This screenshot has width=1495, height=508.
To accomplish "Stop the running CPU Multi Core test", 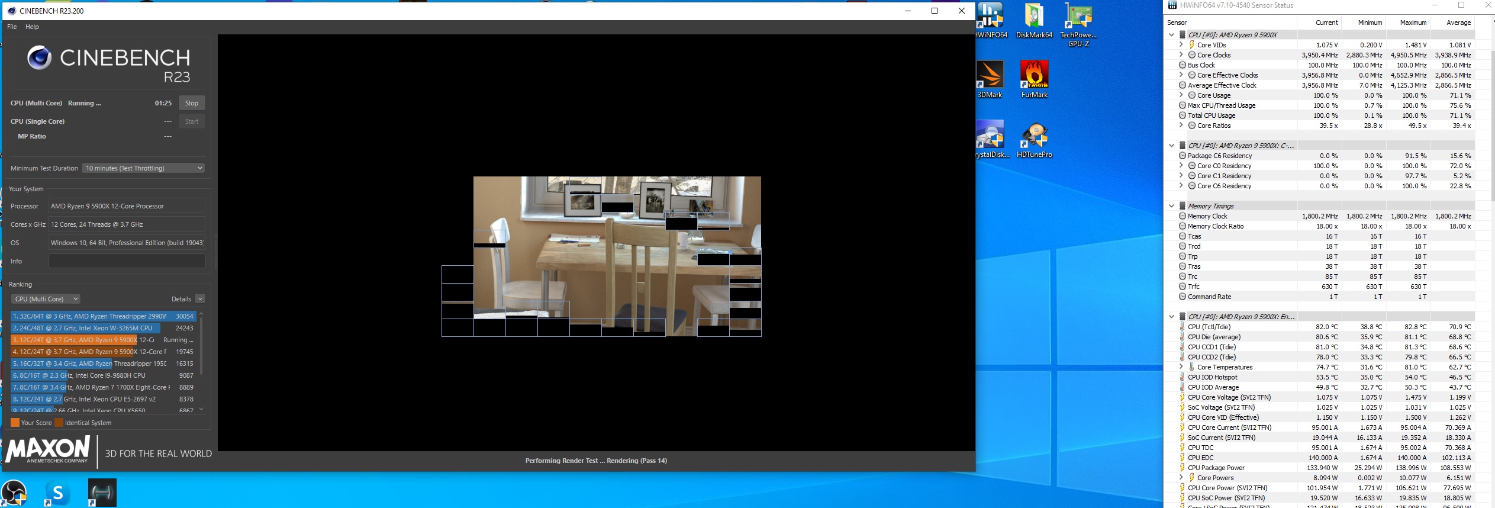I will click(192, 103).
